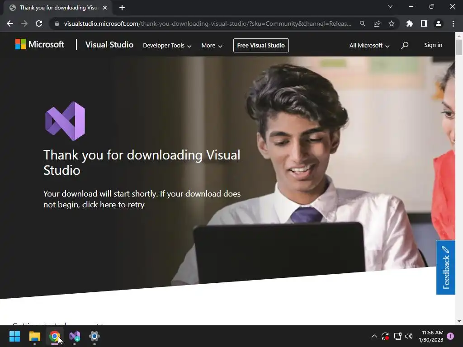Viewport: 463px width, 347px height.
Task: Click the zoom magnifier icon in address bar
Action: [363, 23]
